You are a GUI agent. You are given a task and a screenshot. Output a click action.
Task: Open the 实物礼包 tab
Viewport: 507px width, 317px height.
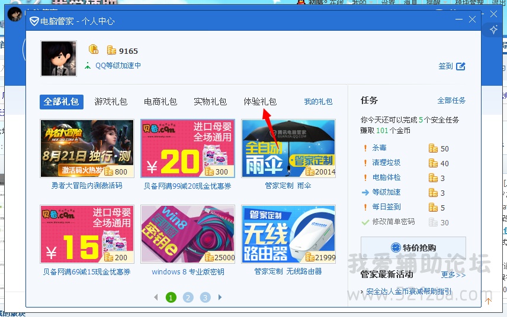coord(210,102)
